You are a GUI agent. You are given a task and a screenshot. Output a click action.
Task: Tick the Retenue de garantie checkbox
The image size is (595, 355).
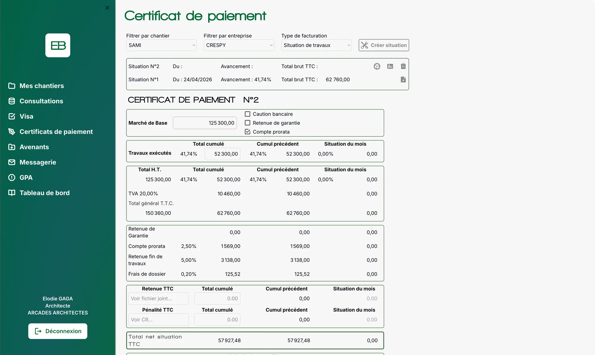coord(248,123)
